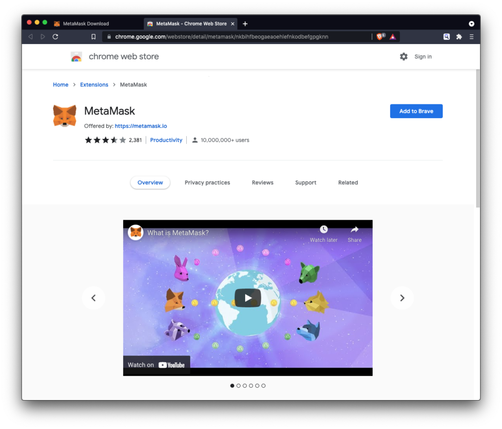Open Chrome Web Store settings gear
Image resolution: width=502 pixels, height=429 pixels.
pos(403,57)
